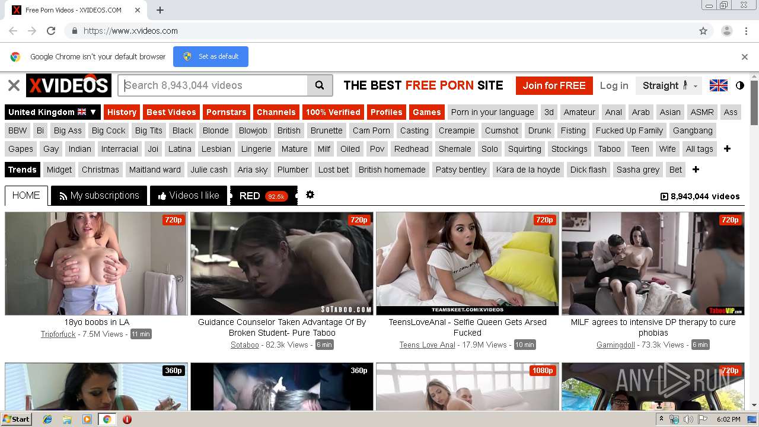The height and width of the screenshot is (427, 759).
Task: Click the 8,943,044 videos counter
Action: pyautogui.click(x=700, y=196)
